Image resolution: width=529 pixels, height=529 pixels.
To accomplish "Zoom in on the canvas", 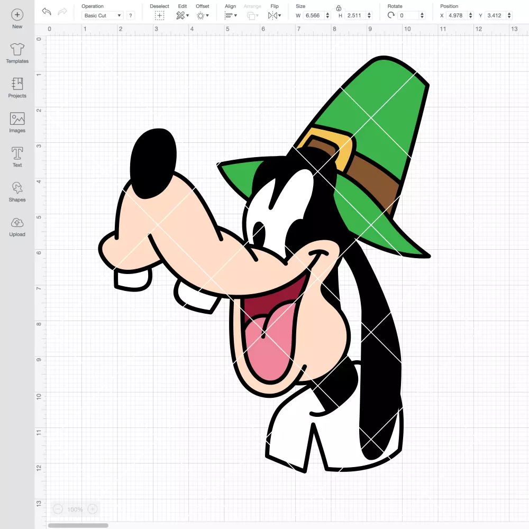I will click(93, 509).
